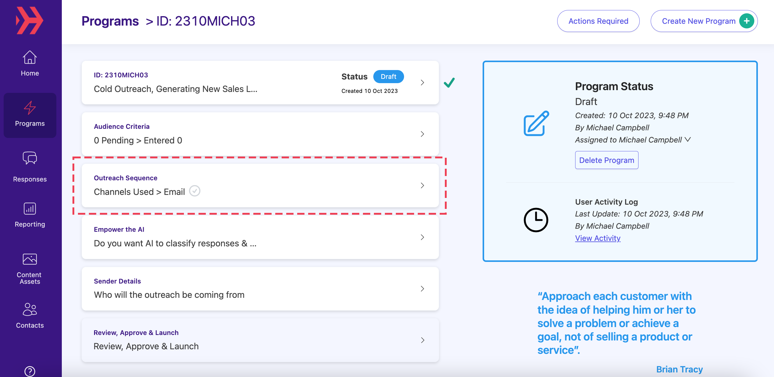This screenshot has width=774, height=377.
Task: Go to the Reporting chart icon
Action: pyautogui.click(x=30, y=209)
